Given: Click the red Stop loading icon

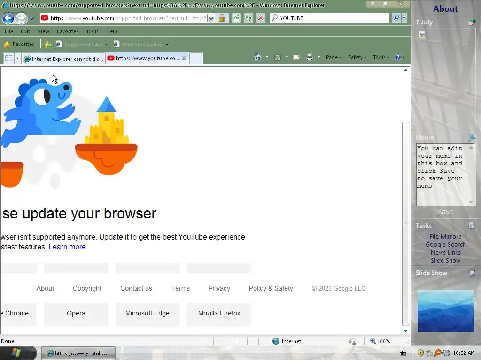Looking at the screenshot, I should (260, 18).
